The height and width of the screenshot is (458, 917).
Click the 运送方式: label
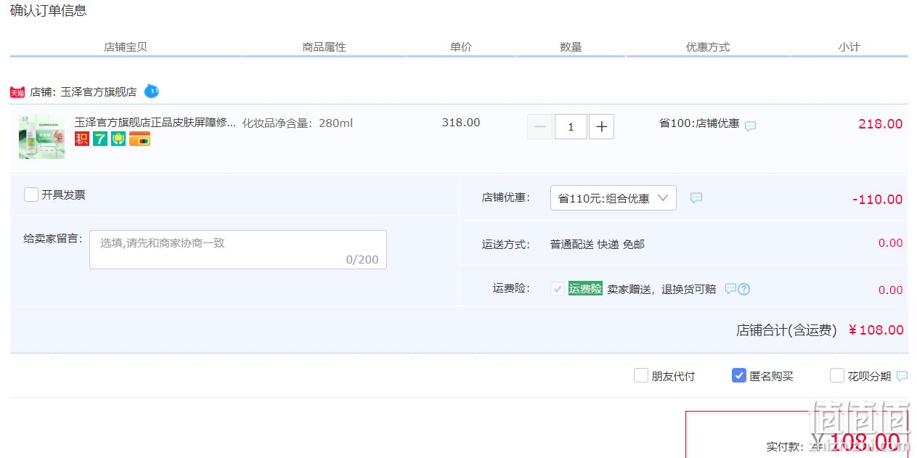[506, 245]
